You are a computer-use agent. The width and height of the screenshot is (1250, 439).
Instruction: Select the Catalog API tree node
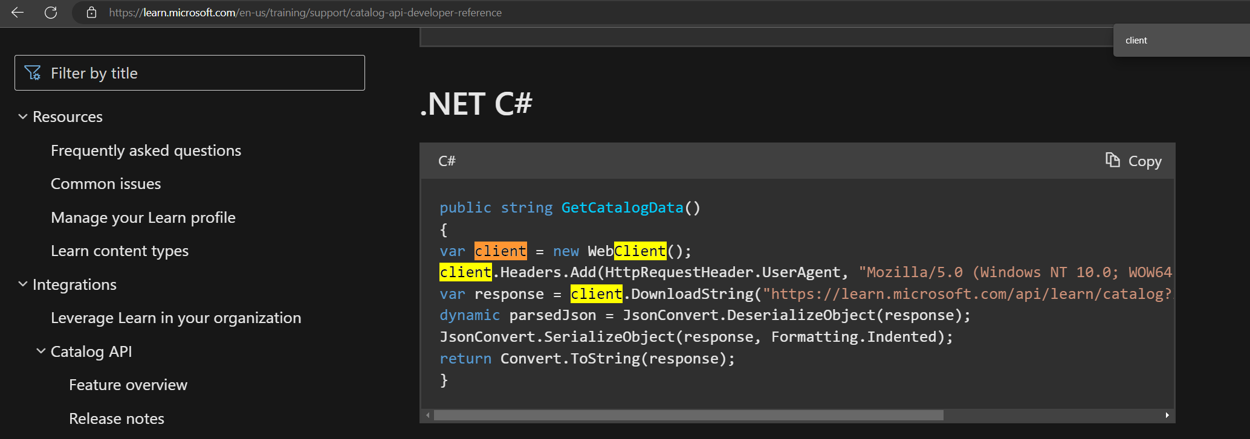point(91,351)
